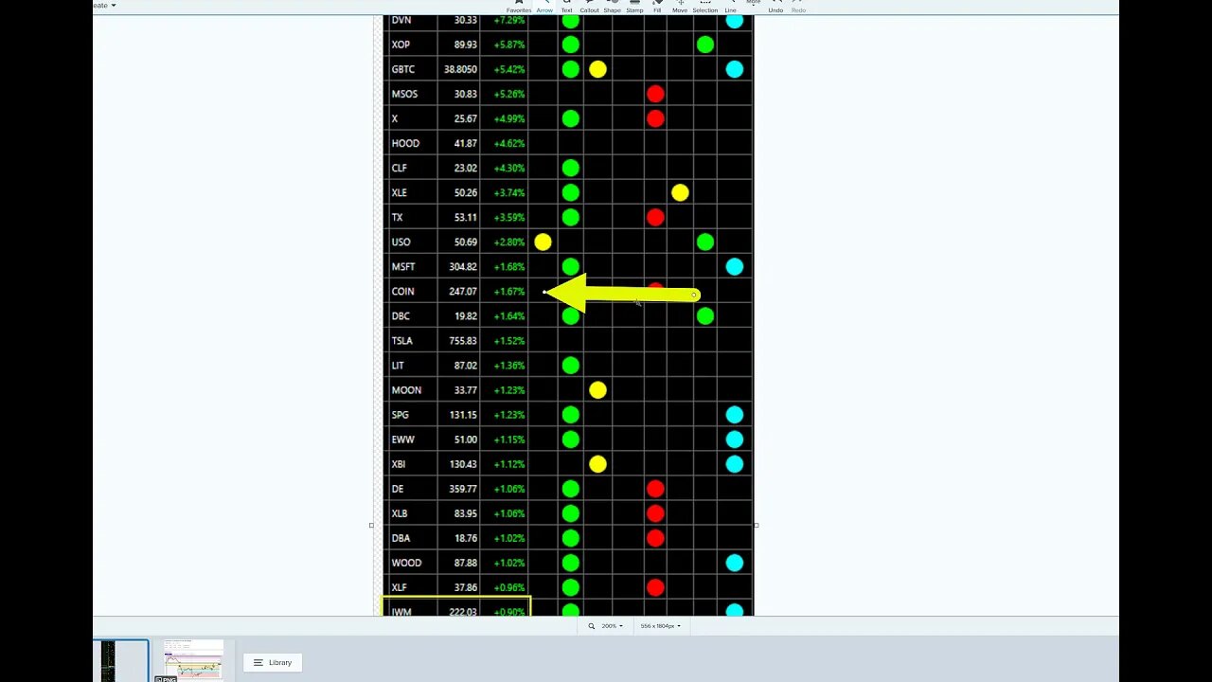Click the 755.83 price cell

point(459,340)
